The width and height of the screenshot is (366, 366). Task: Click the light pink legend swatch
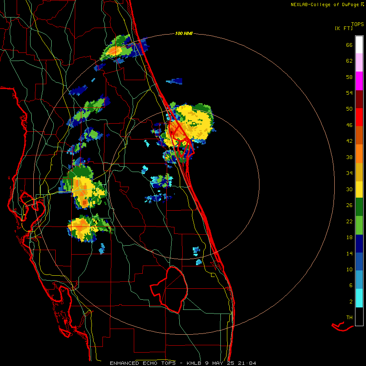(x=359, y=62)
